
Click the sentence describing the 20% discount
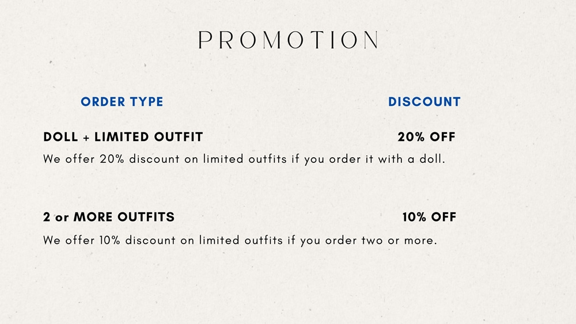244,159
